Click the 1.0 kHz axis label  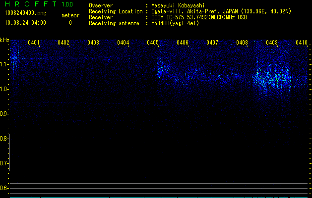pyautogui.click(x=3, y=89)
